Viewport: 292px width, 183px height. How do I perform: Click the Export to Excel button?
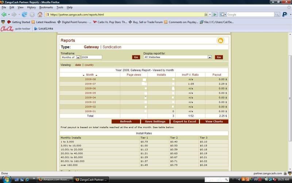(185, 122)
